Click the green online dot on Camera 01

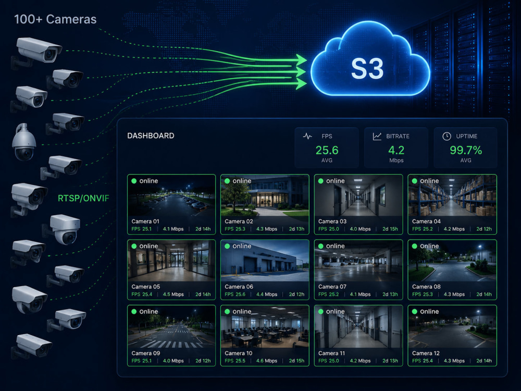coord(134,181)
